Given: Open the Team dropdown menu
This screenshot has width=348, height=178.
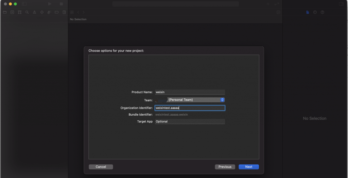Looking at the screenshot, I should (190, 100).
